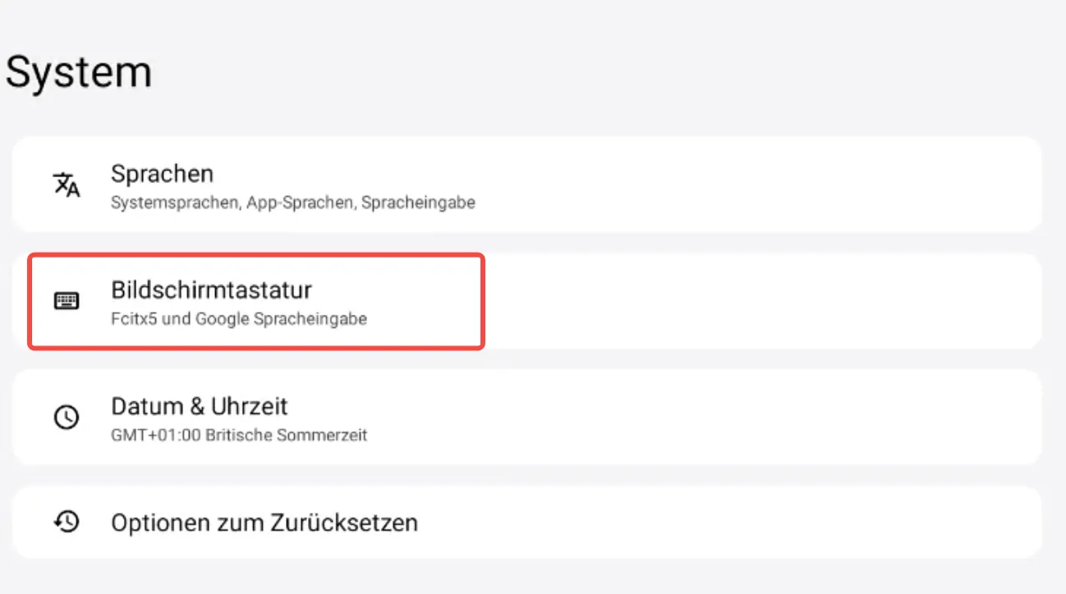This screenshot has width=1066, height=594.
Task: Open the Sprachen settings
Action: click(162, 174)
